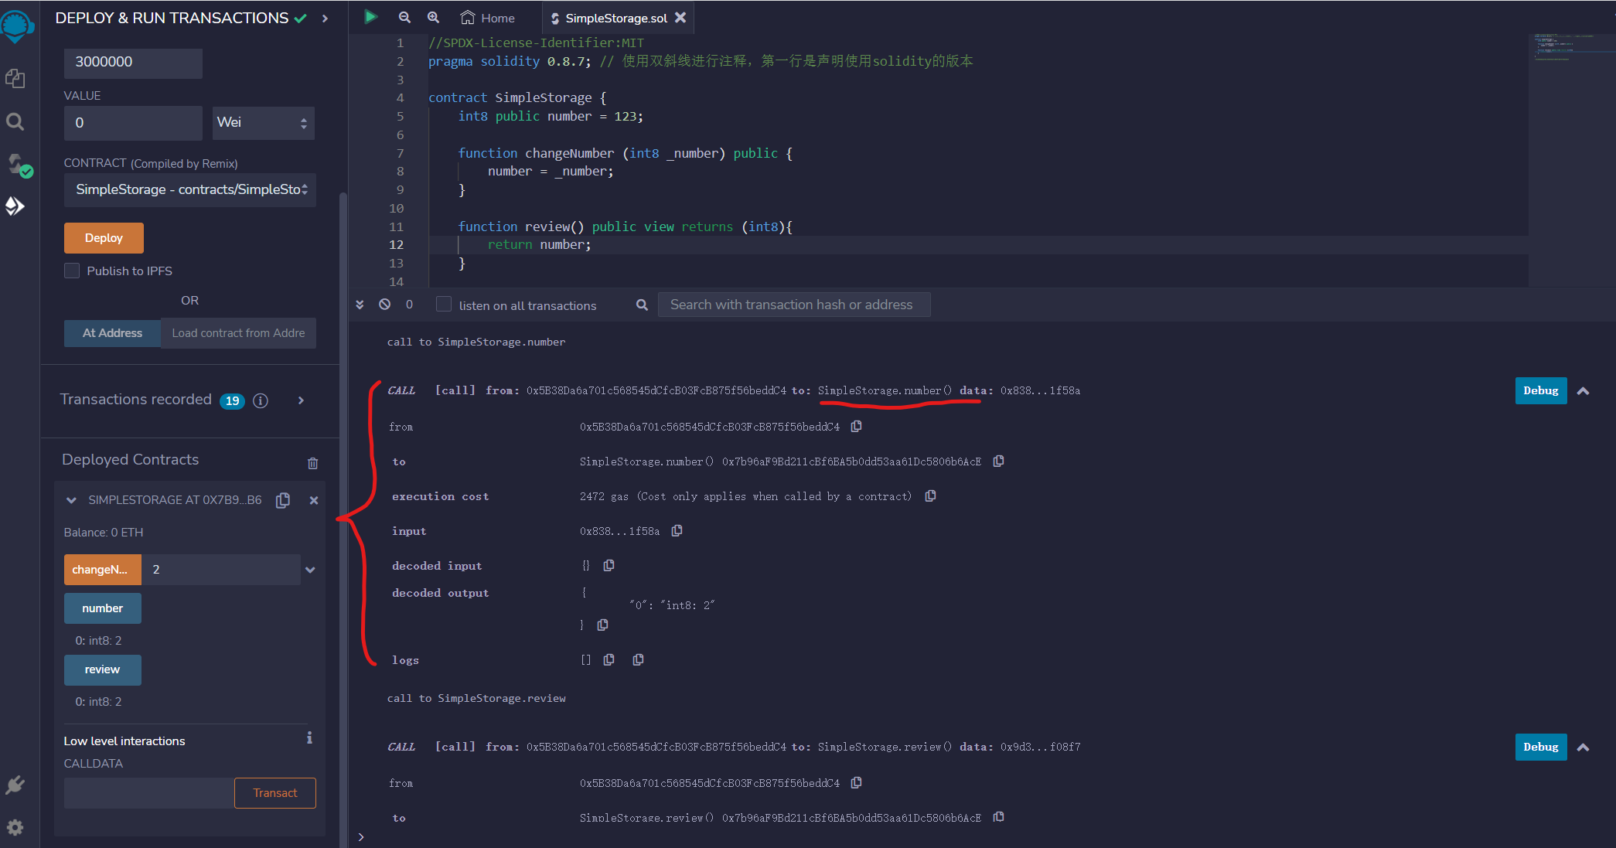Screen dimensions: 1616x848
Task: Click the green Run script play icon
Action: coord(371,17)
